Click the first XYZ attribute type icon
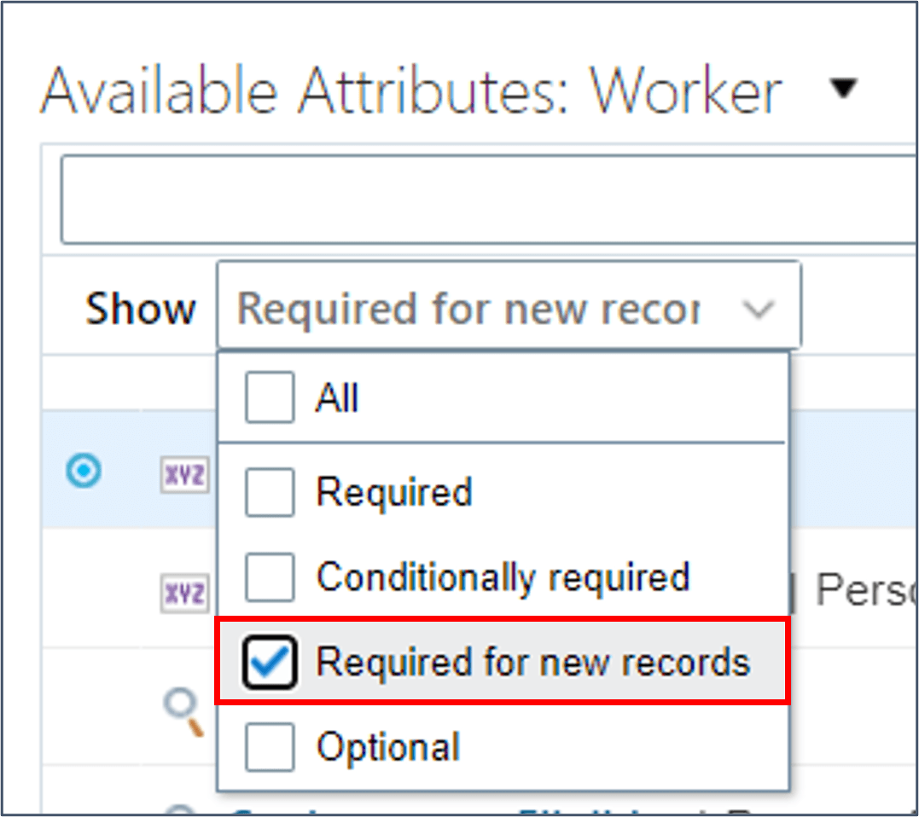Image resolution: width=919 pixels, height=817 pixels. click(x=184, y=474)
